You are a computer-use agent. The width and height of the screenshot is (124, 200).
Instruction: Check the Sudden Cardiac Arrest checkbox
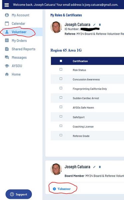(61, 97)
